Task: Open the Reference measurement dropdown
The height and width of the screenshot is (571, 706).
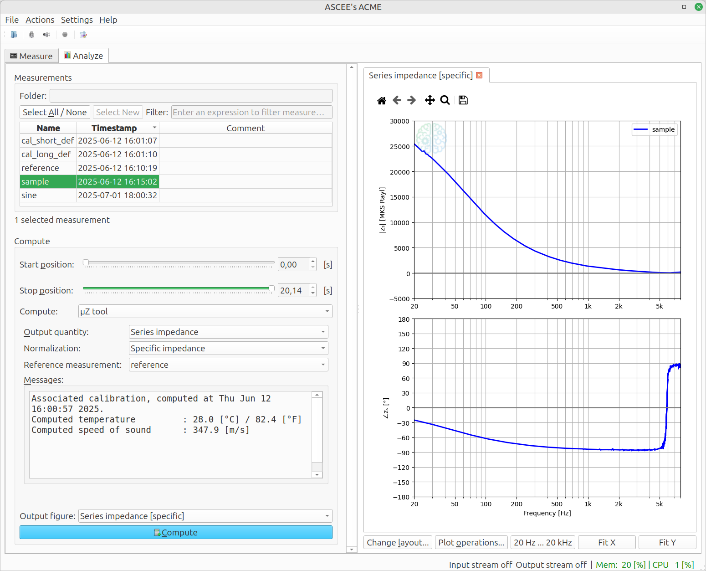Action: click(x=229, y=365)
